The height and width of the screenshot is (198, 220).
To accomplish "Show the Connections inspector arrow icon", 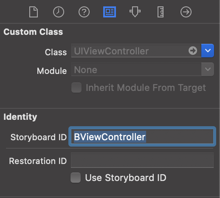I will point(186,12).
